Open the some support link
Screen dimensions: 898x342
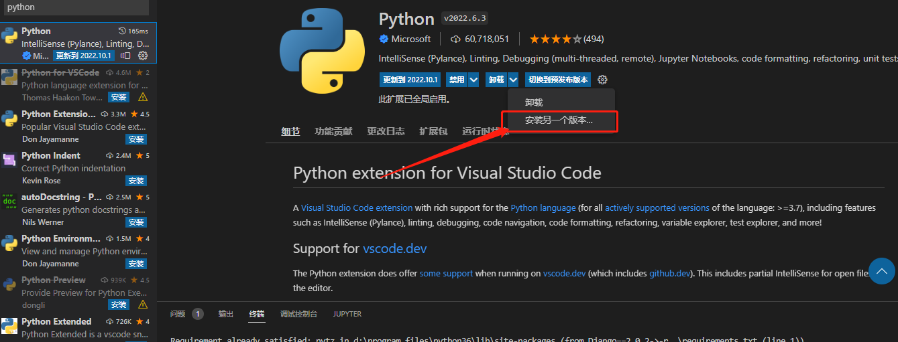click(446, 274)
